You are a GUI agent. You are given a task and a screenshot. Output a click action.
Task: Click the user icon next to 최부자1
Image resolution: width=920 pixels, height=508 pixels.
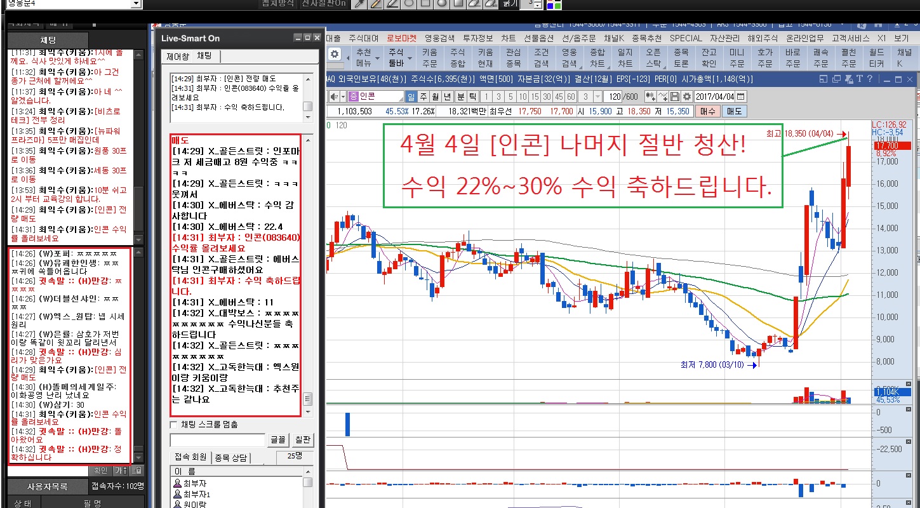(x=177, y=494)
